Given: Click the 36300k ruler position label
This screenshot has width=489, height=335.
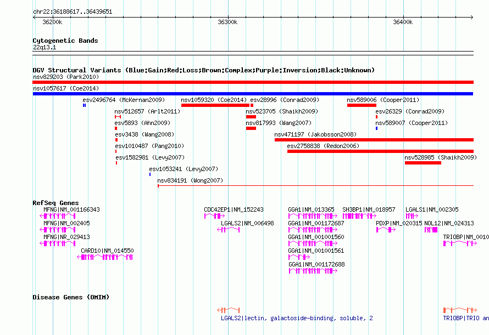Looking at the screenshot, I should click(x=227, y=22).
